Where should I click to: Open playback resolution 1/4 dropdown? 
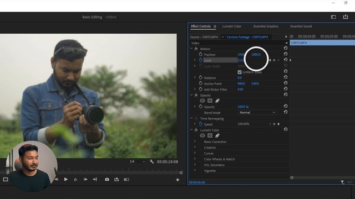coord(137,161)
